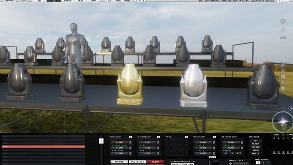
Task: Click the BROWSE button
Action: point(119,162)
